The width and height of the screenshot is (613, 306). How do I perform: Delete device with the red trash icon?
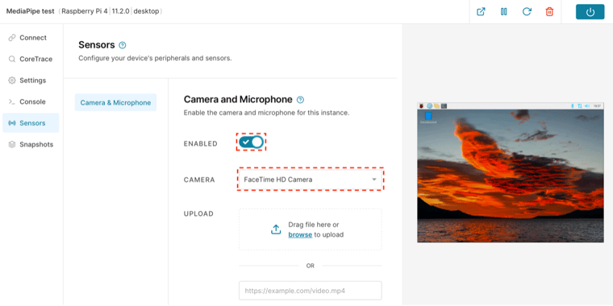[549, 12]
